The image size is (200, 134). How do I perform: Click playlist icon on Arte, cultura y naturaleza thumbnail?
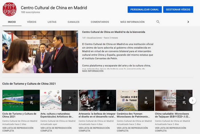(70, 103)
